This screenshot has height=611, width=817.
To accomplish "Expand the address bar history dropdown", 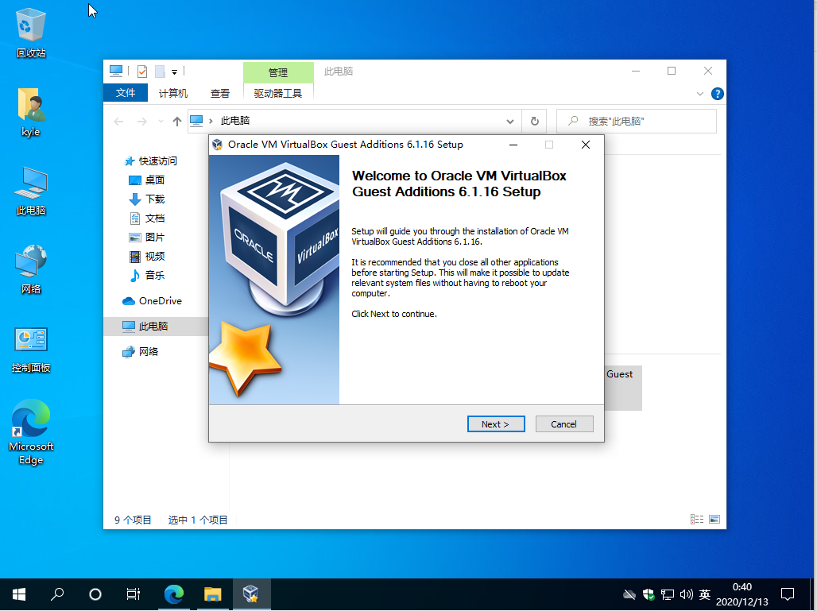I will [510, 121].
